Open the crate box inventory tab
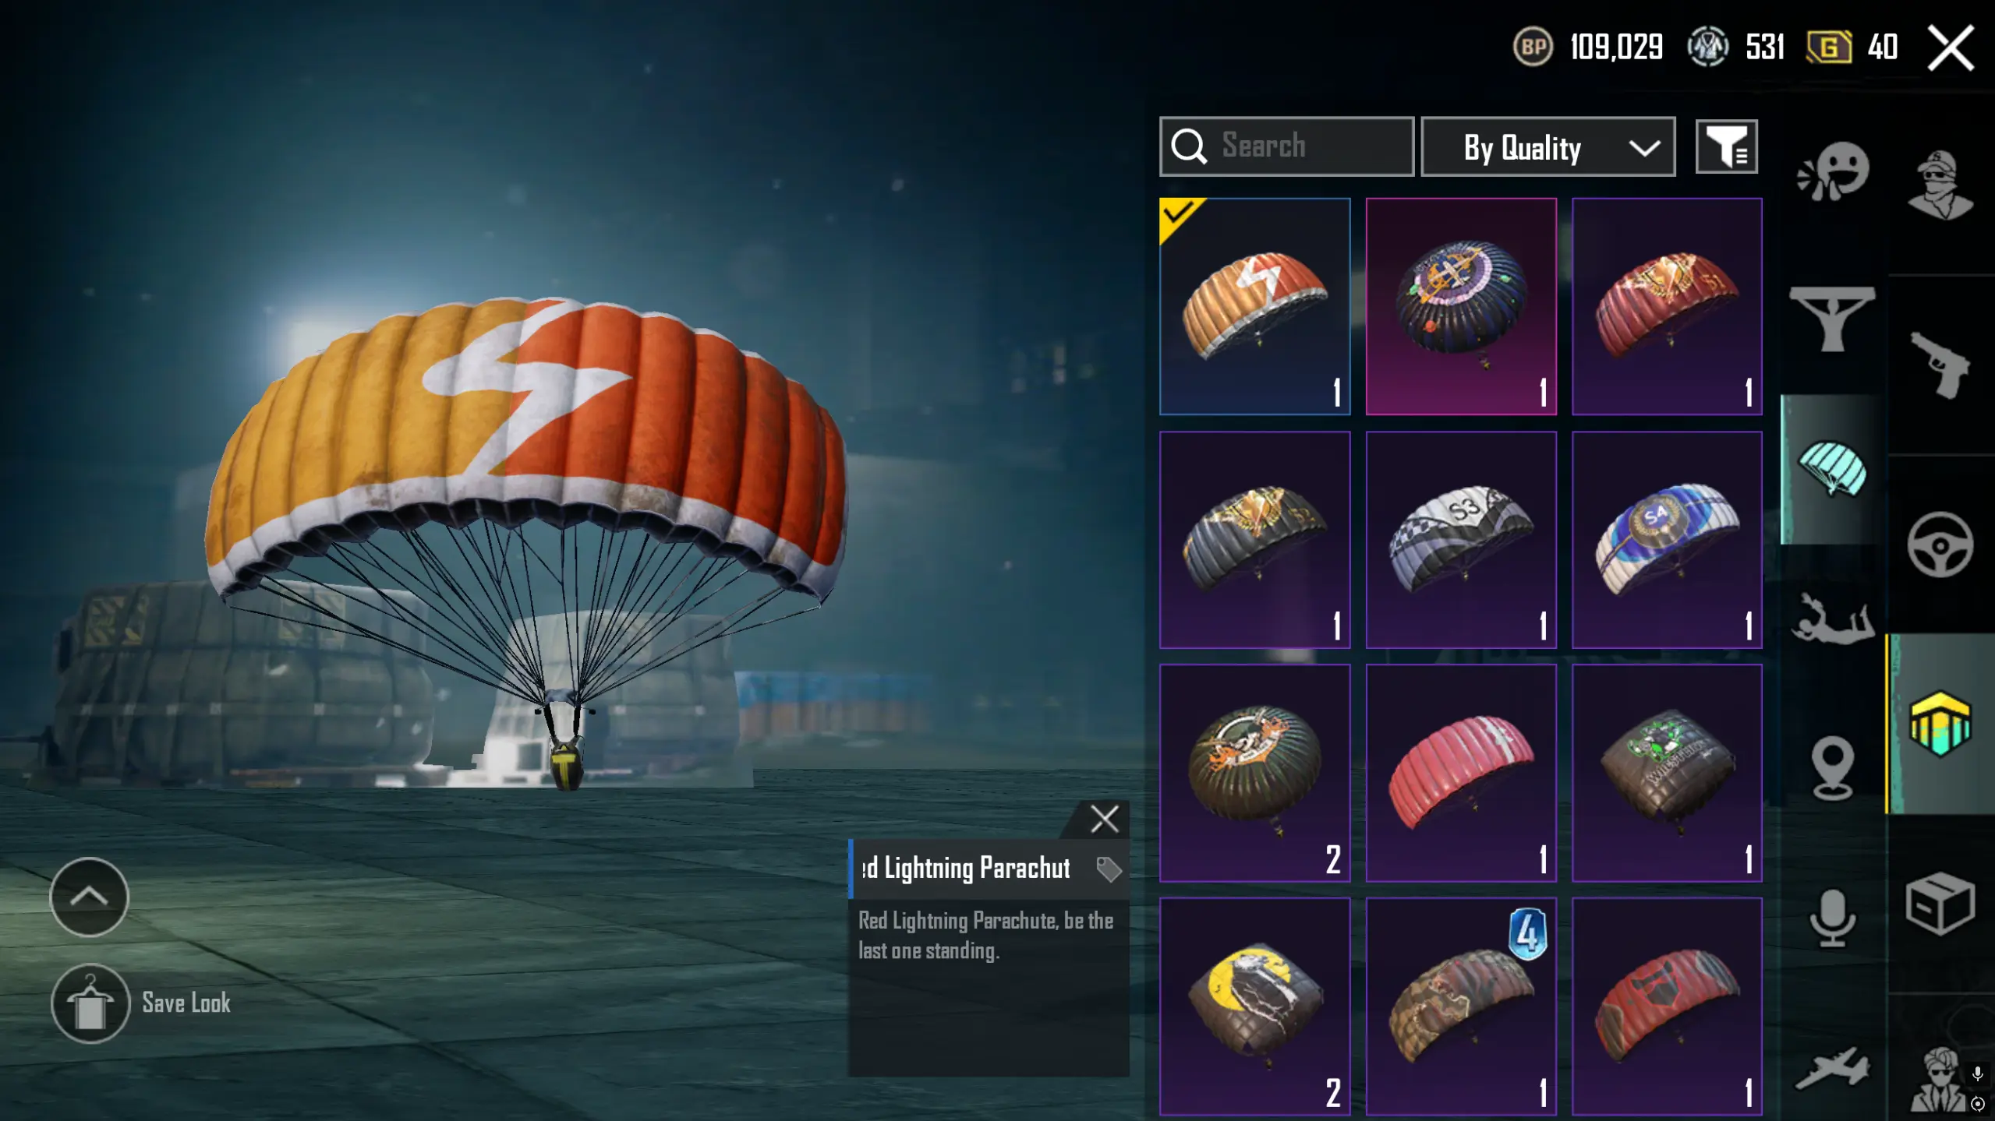The image size is (1995, 1121). coord(1940,904)
